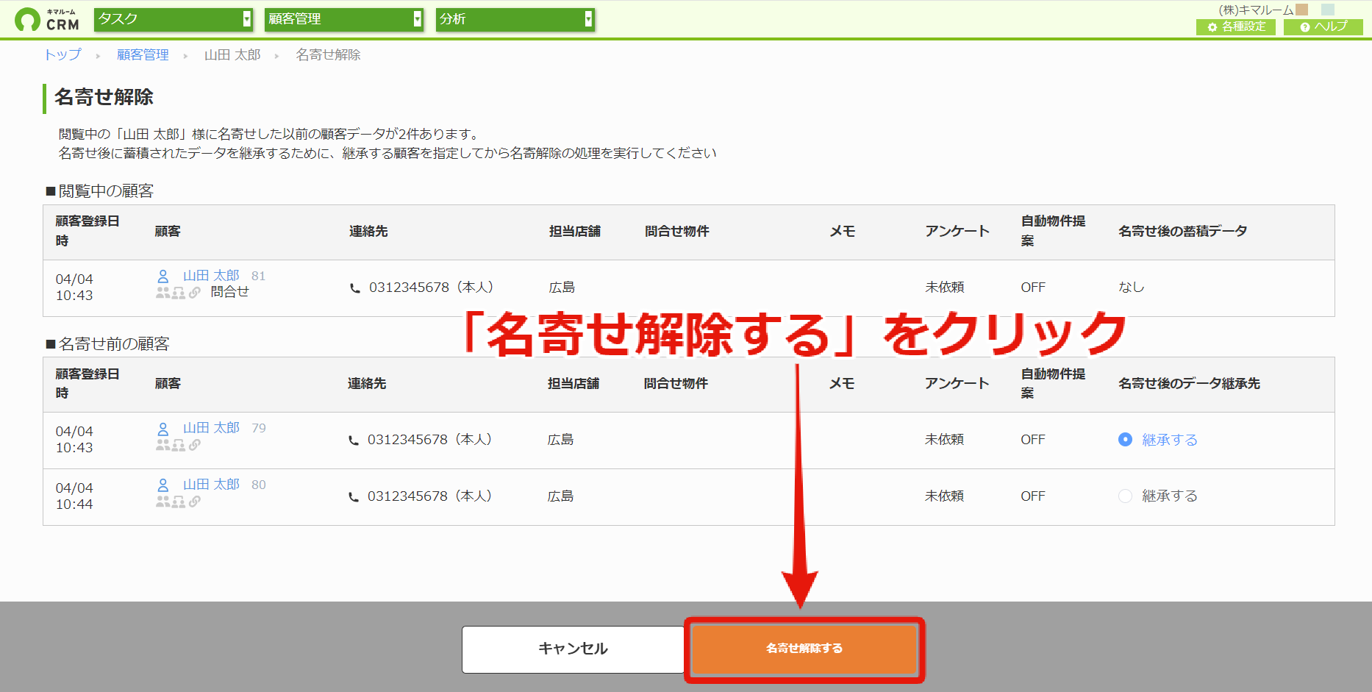Open the 顧客管理 dropdown menu
Screen dimensions: 1372x692
pos(343,19)
